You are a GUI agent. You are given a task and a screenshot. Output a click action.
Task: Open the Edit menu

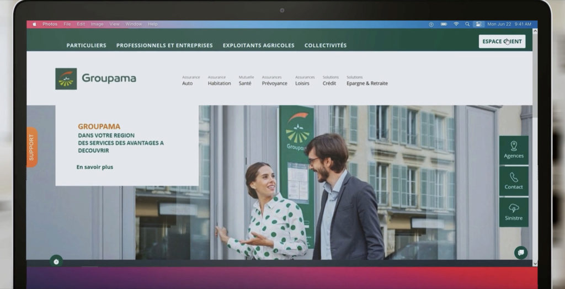click(x=81, y=24)
